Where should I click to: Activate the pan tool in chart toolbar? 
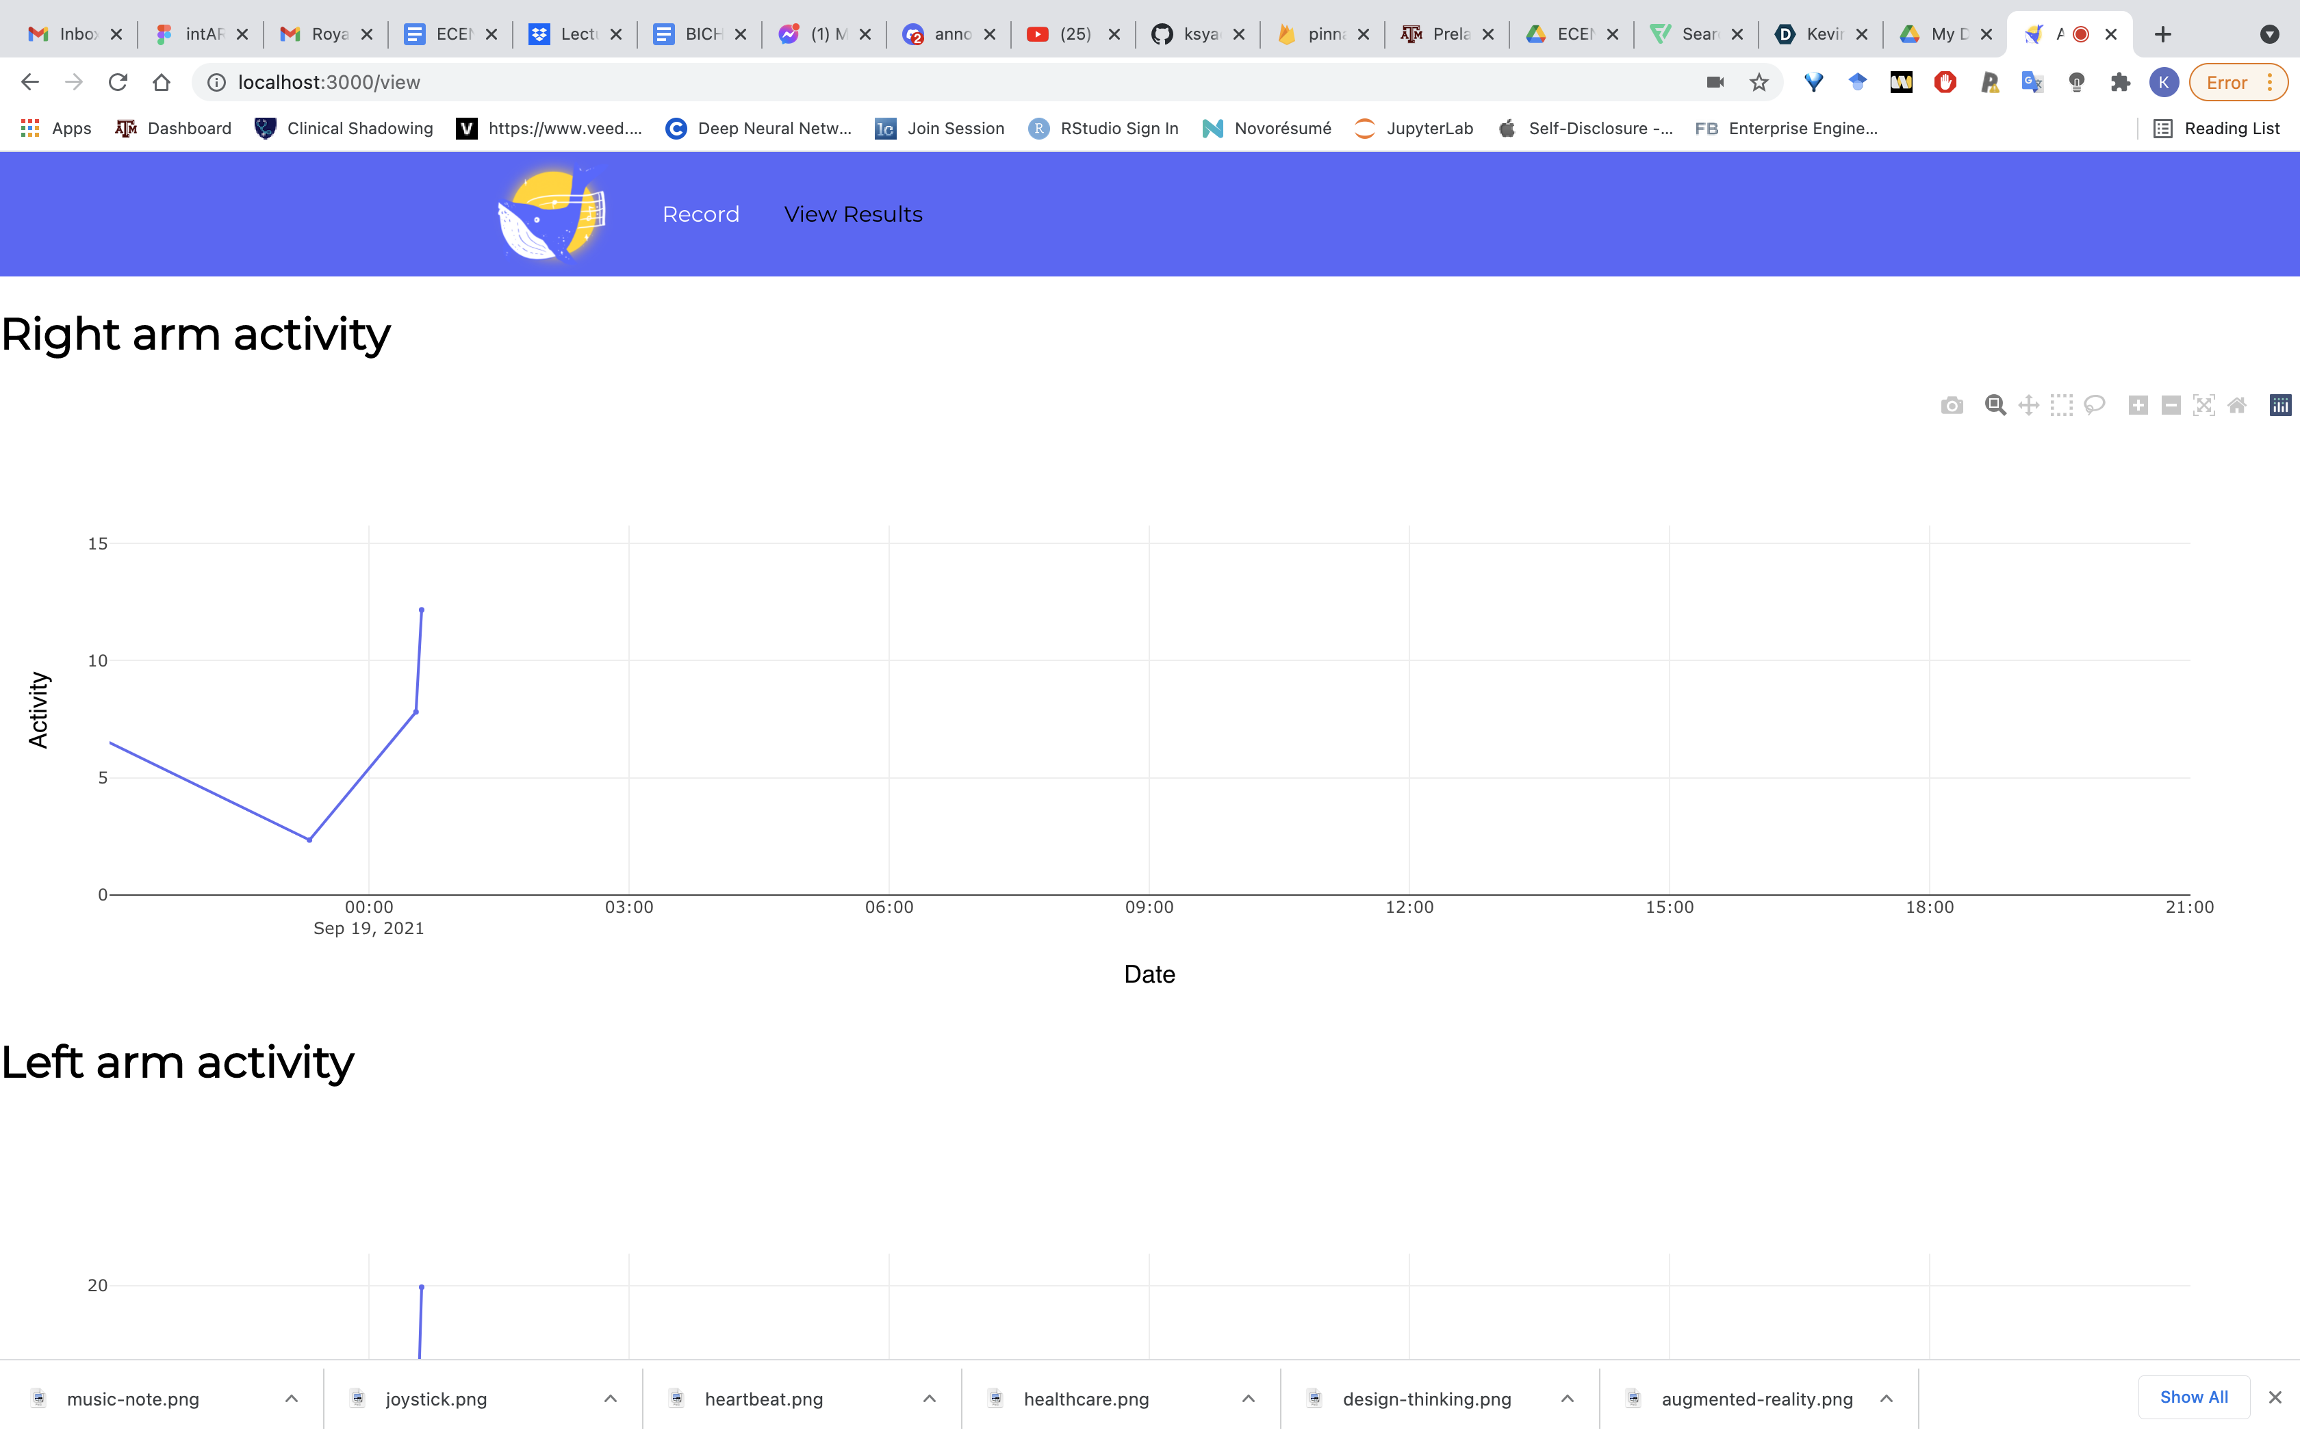[x=2028, y=406]
